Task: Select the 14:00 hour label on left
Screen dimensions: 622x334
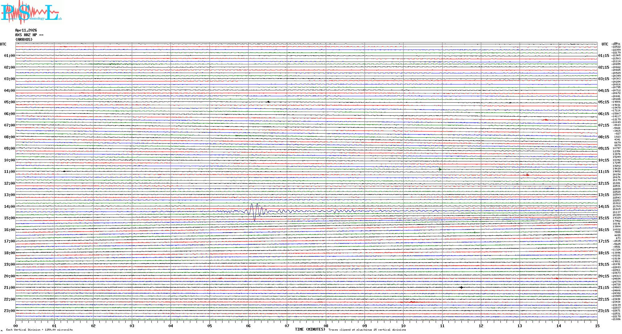Action: 9,207
